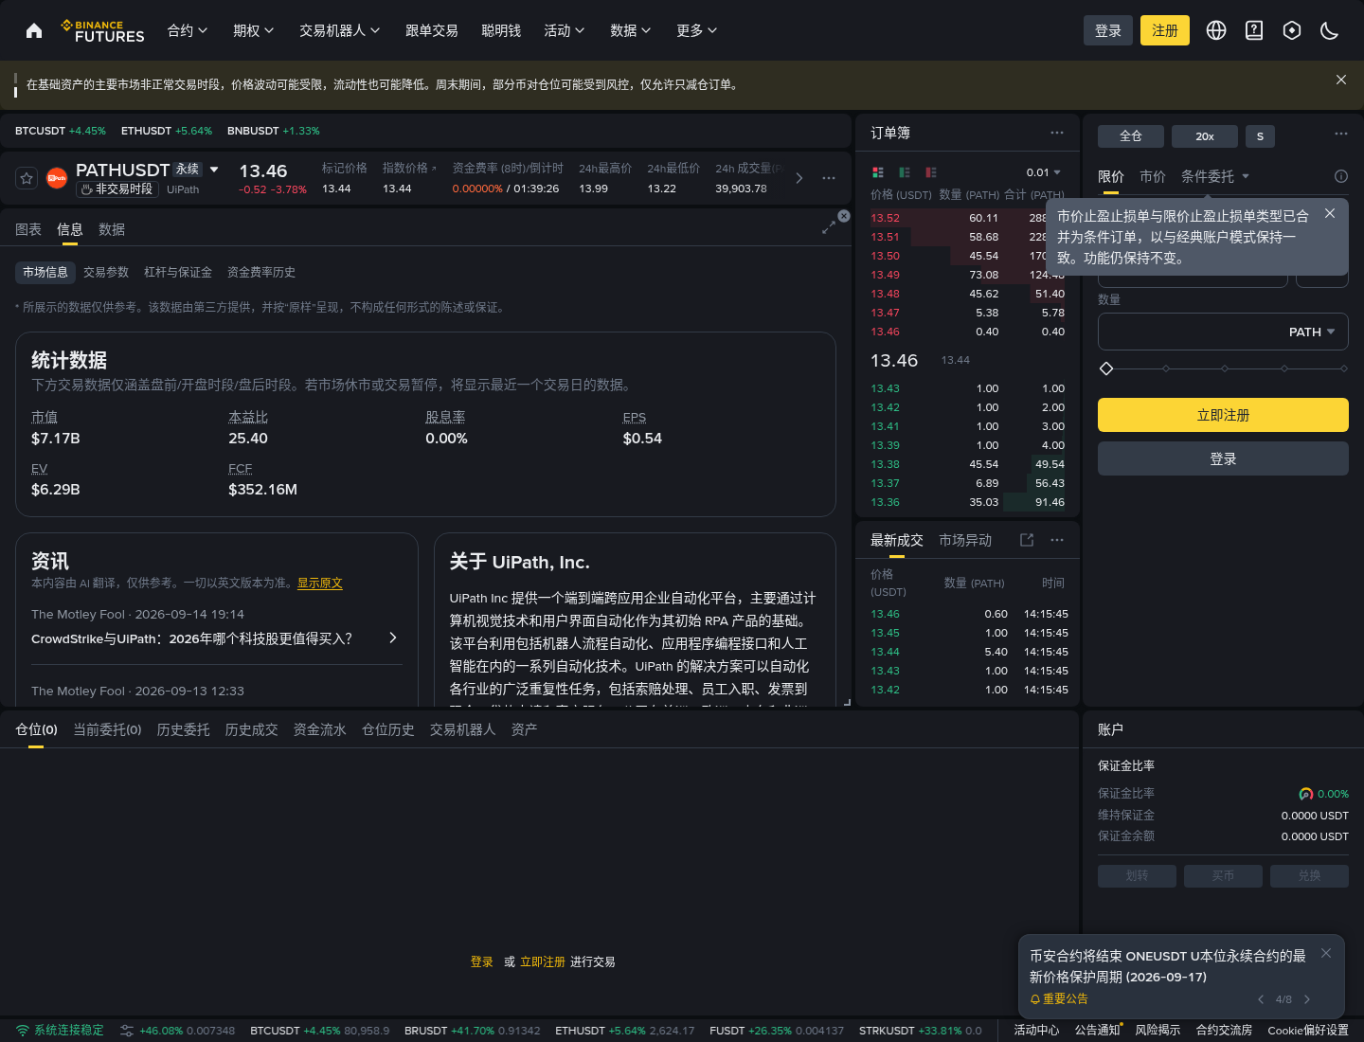Screen dimensions: 1364x1042
Task: Open the help center question icon
Action: click(x=1254, y=30)
